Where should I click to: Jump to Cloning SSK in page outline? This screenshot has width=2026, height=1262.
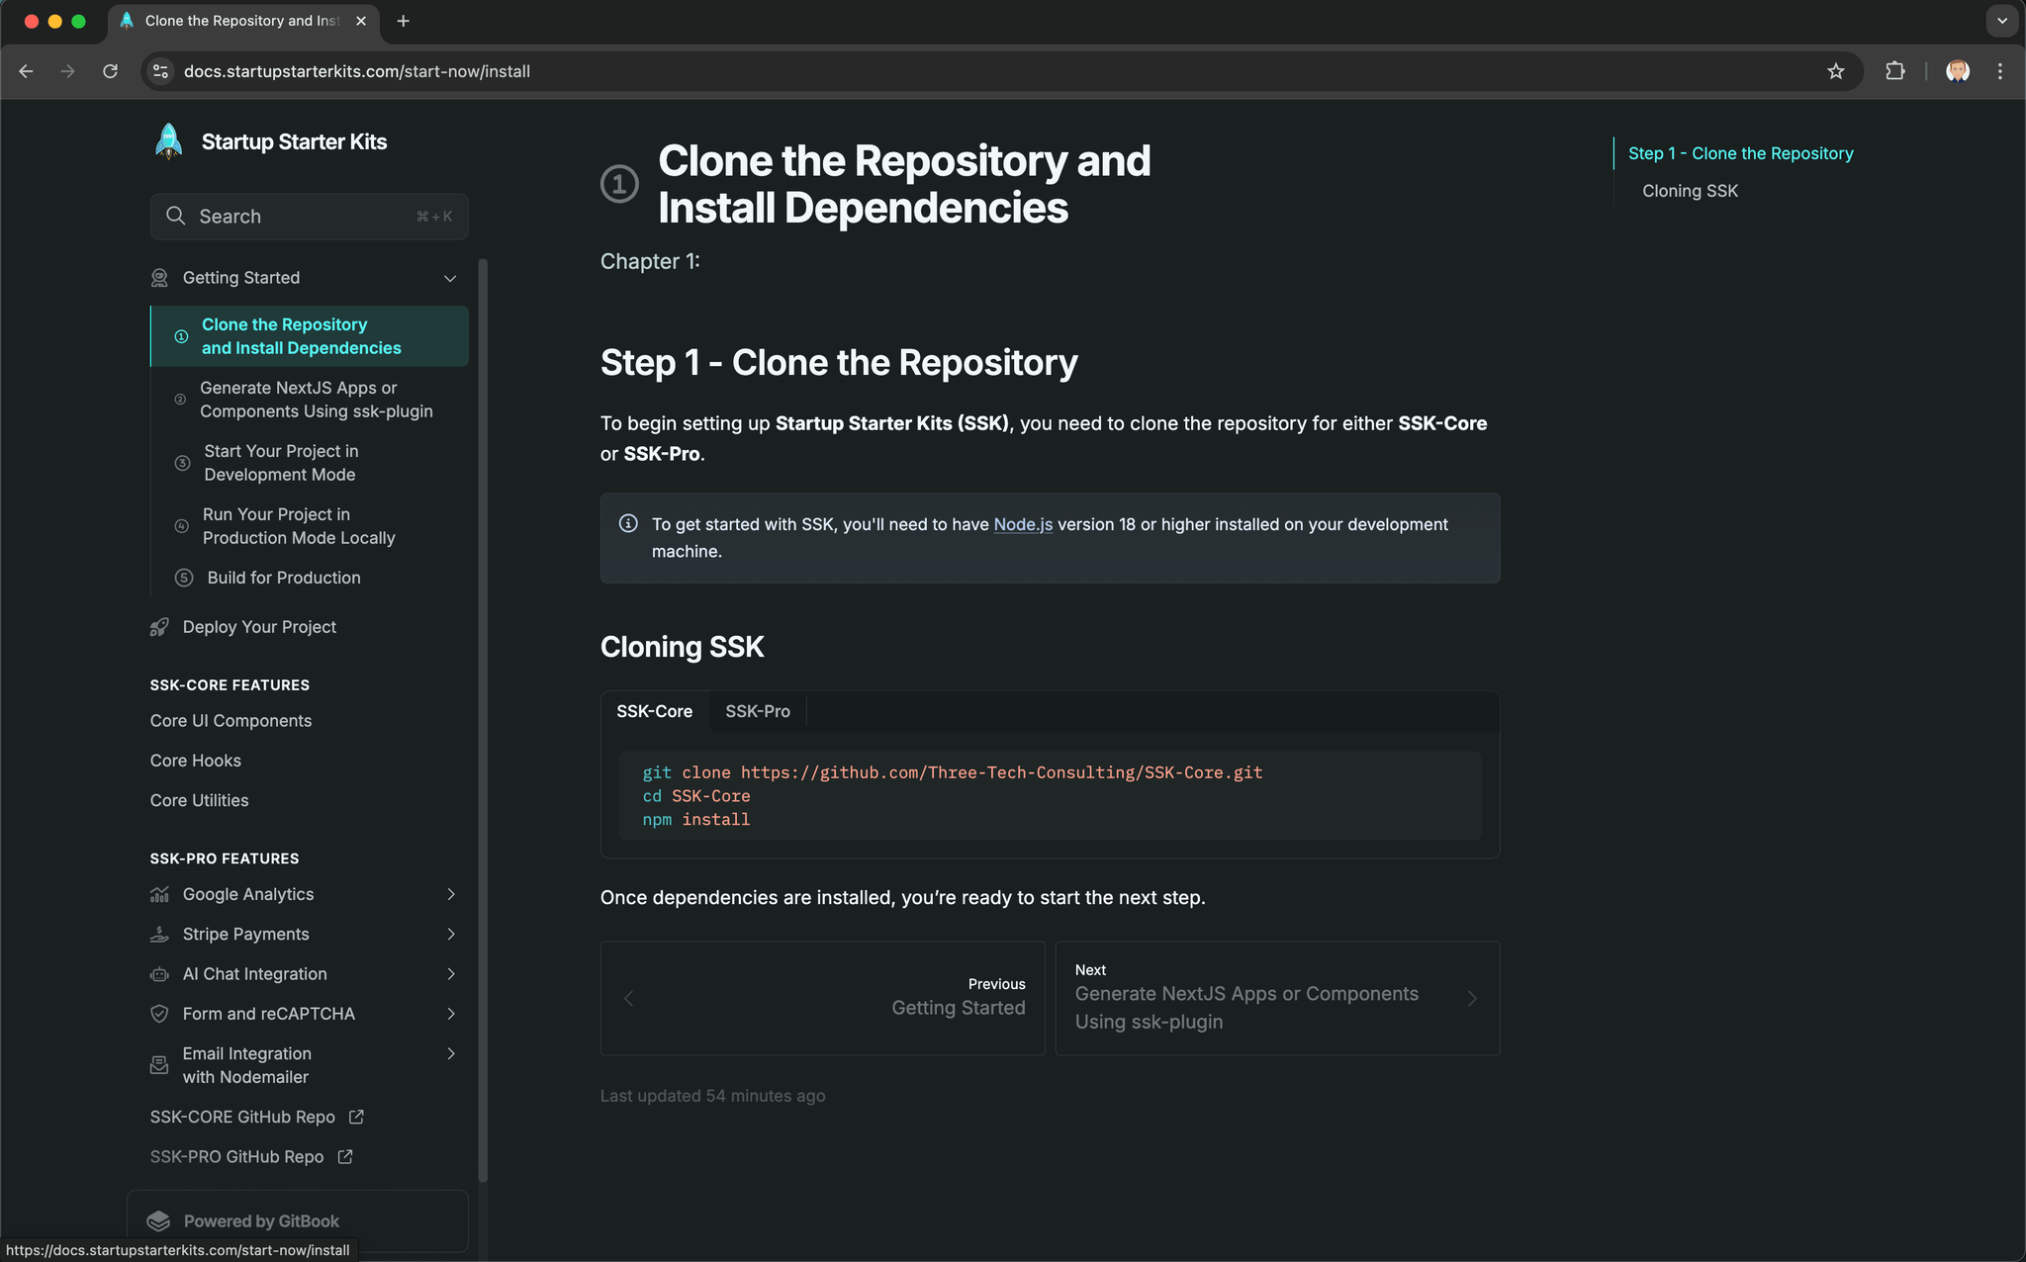[1690, 191]
